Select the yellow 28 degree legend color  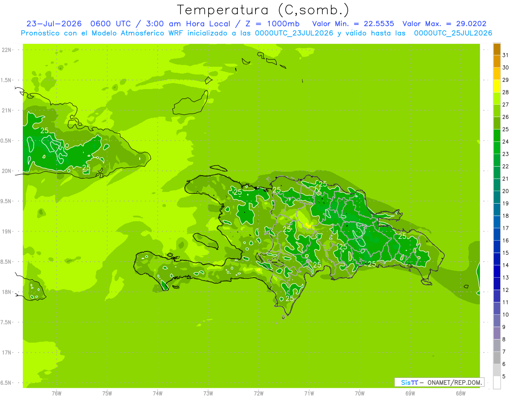[497, 86]
